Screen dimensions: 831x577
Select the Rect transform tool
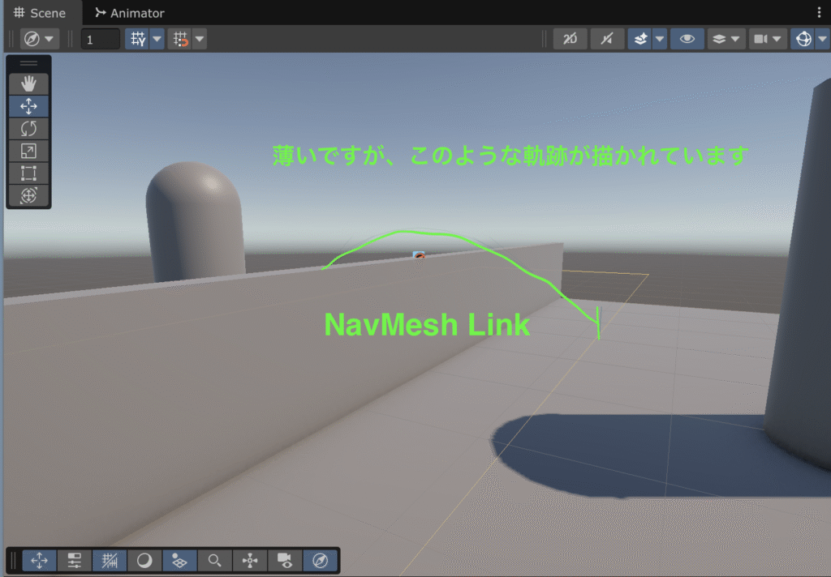(28, 173)
